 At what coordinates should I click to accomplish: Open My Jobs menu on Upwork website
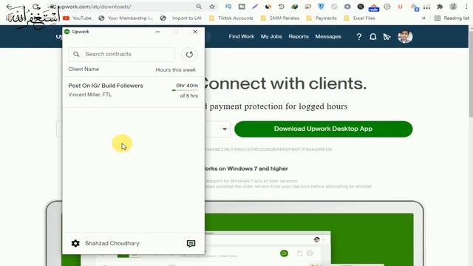point(271,36)
